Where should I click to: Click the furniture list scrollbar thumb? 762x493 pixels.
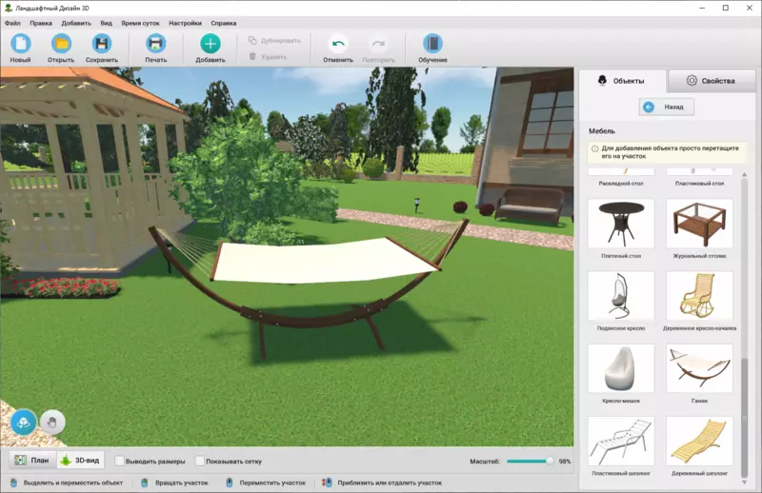point(744,418)
